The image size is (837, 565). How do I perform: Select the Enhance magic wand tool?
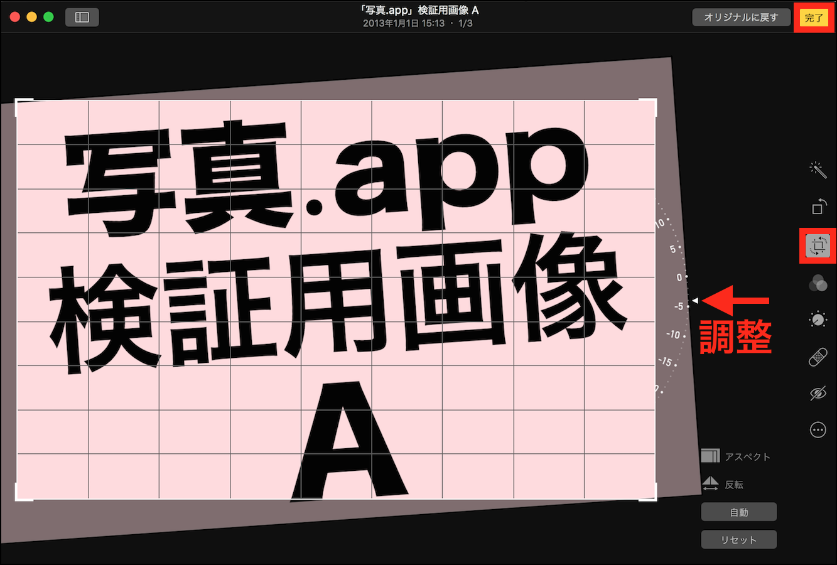(x=818, y=169)
